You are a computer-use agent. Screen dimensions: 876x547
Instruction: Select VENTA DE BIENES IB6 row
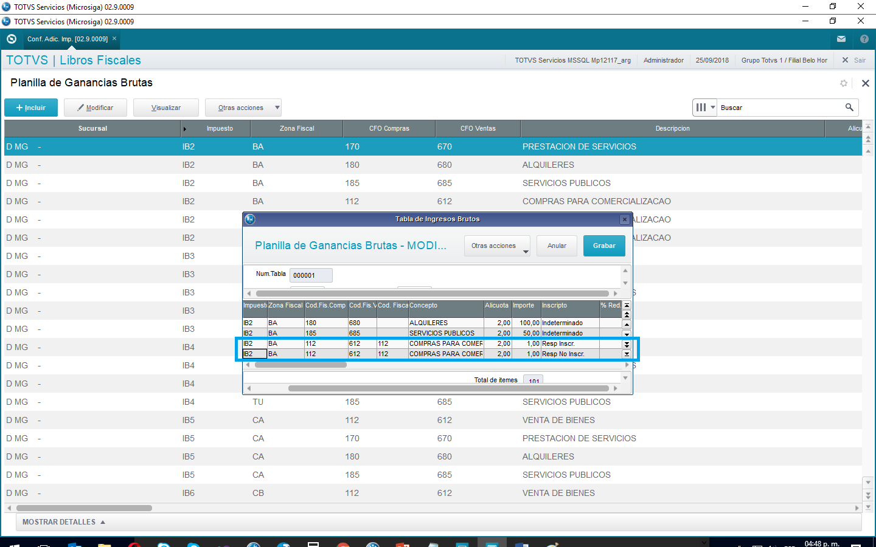pyautogui.click(x=433, y=493)
